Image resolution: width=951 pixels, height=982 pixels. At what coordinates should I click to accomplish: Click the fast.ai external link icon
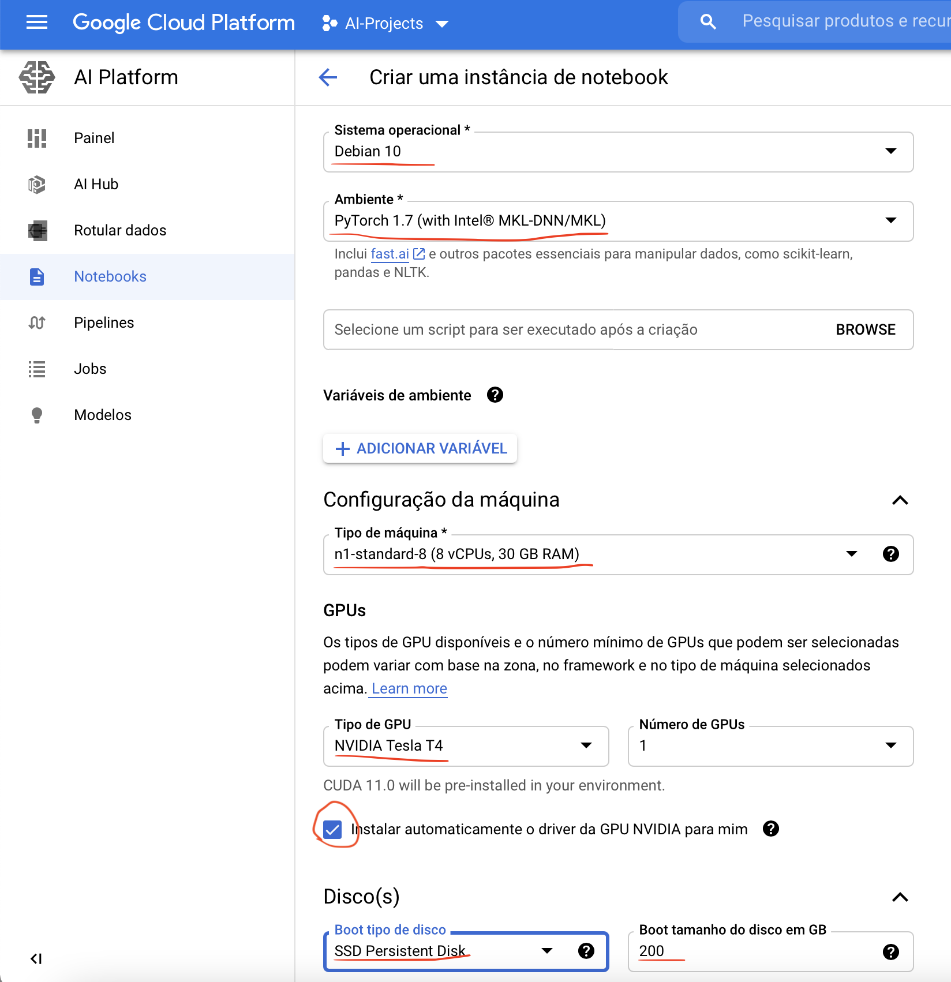(x=419, y=254)
